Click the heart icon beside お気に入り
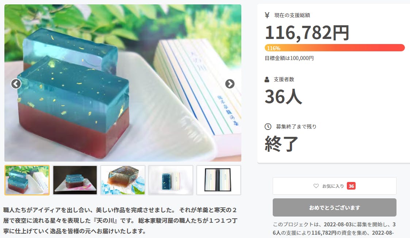The image size is (410, 238). coord(316,186)
